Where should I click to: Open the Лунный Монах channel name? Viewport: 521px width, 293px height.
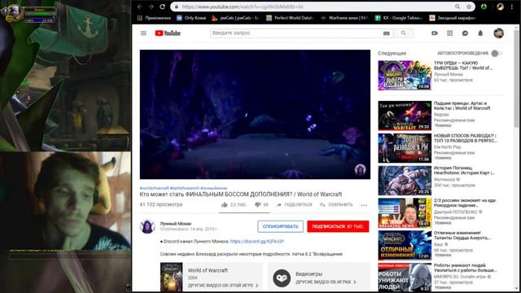pyautogui.click(x=176, y=224)
